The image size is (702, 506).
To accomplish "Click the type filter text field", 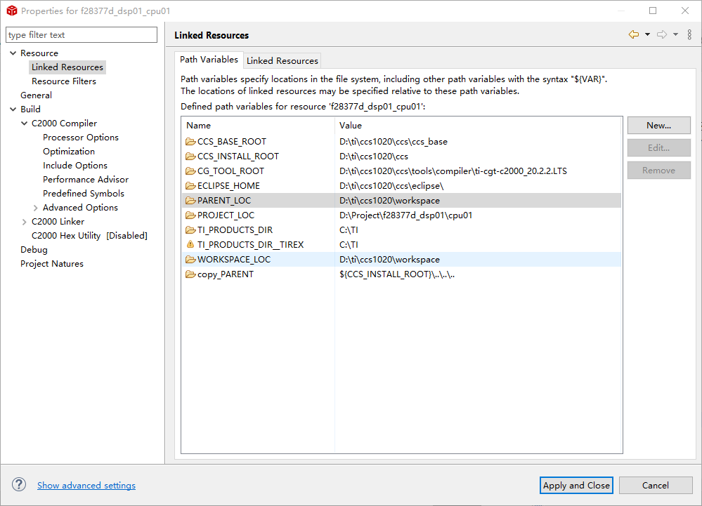I will tap(82, 35).
